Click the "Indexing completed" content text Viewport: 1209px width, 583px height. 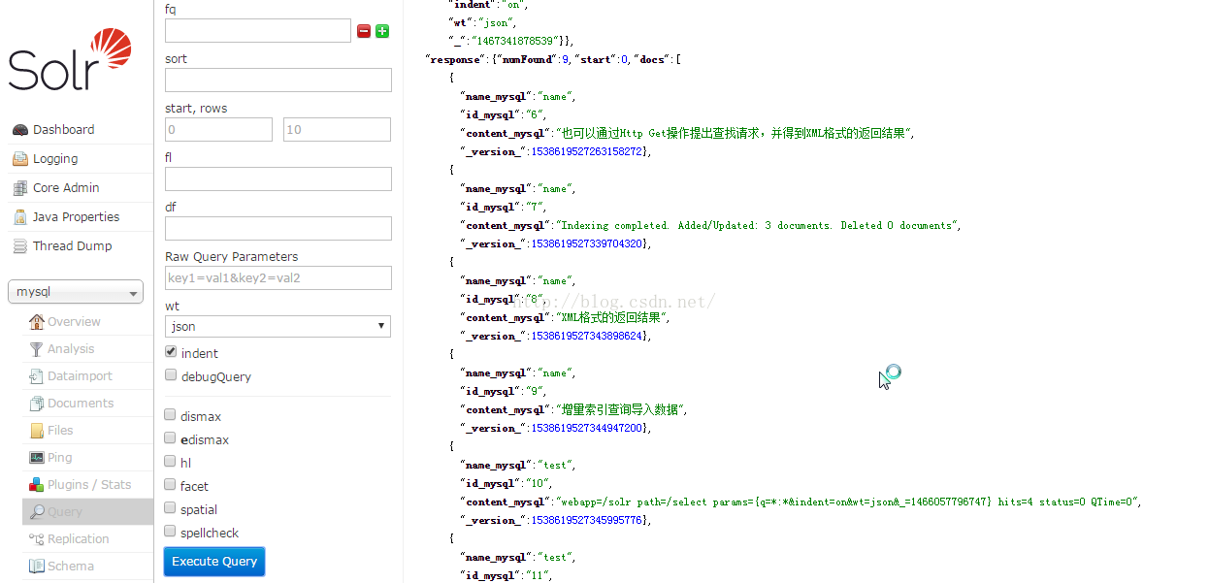(x=759, y=226)
